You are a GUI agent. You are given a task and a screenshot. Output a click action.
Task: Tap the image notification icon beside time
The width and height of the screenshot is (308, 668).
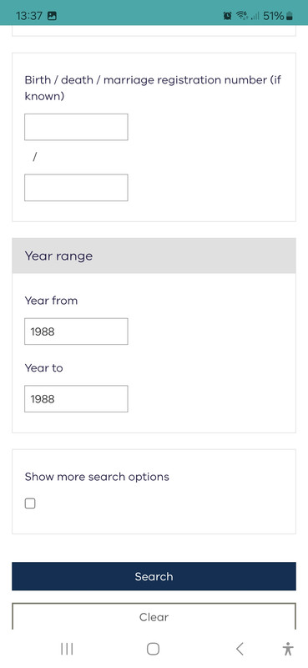[52, 16]
